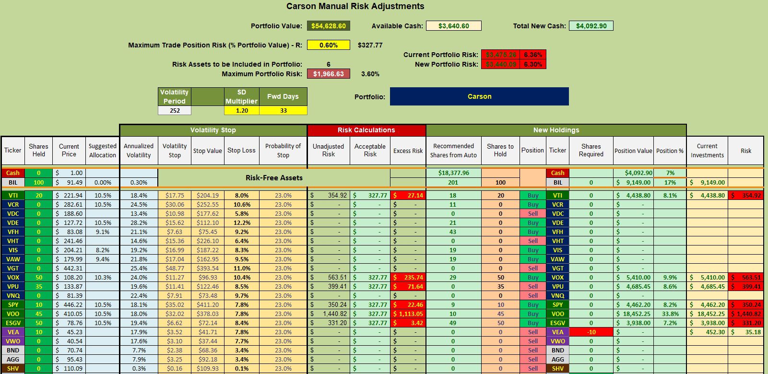This screenshot has width=768, height=374.
Task: Click the Cash position value $4,092.90
Action: click(633, 173)
